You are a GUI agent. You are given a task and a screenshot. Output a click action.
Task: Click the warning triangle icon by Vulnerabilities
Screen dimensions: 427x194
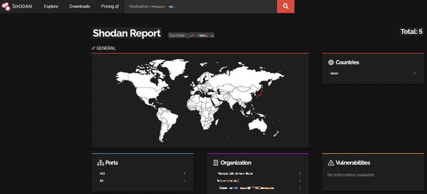(331, 163)
